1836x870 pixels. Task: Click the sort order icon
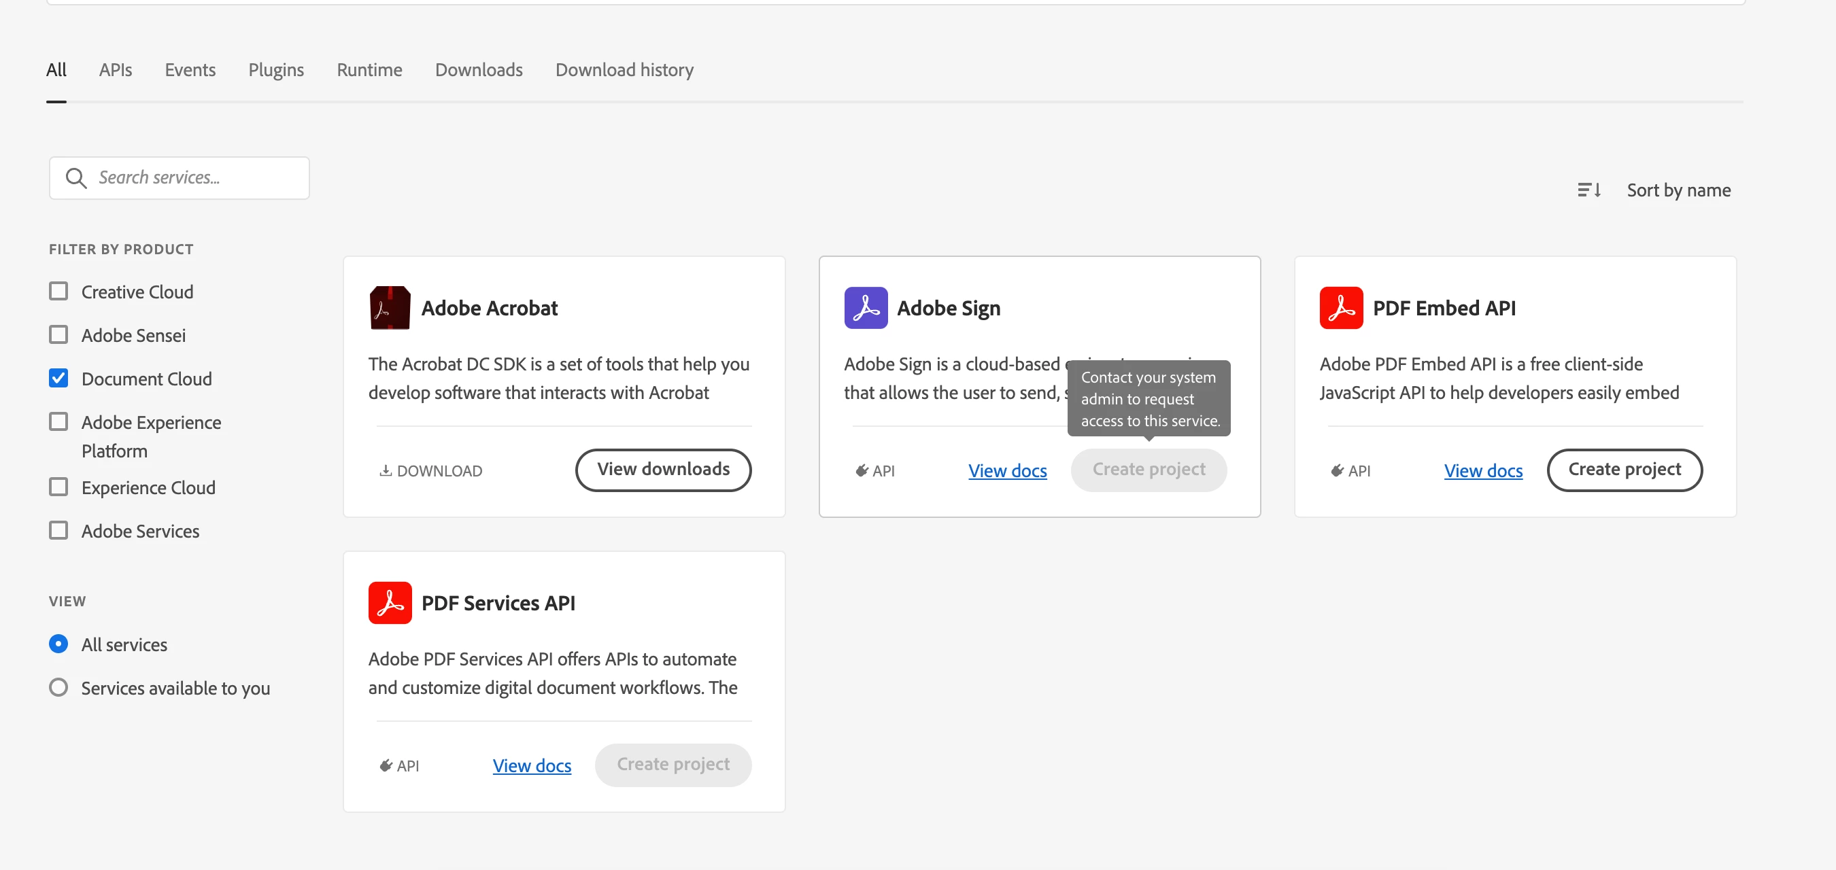coord(1588,190)
